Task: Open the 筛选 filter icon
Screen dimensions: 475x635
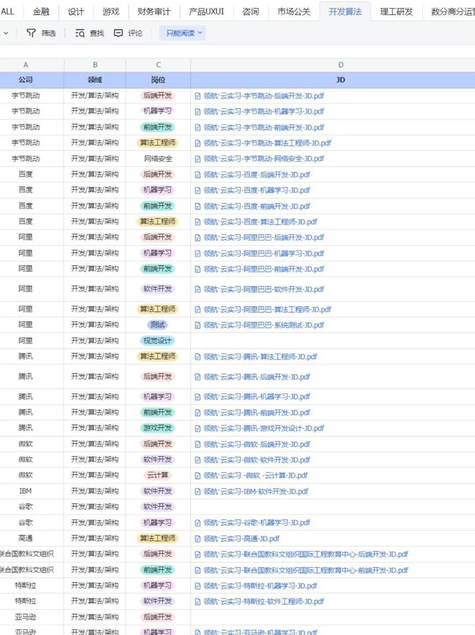Action: point(31,33)
